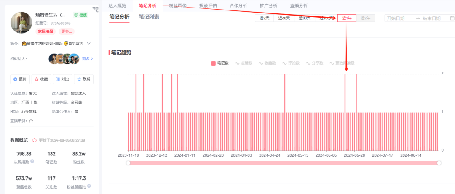This screenshot has width=455, height=194.
Task: Click the 报价 quote button
Action: [x=20, y=79]
